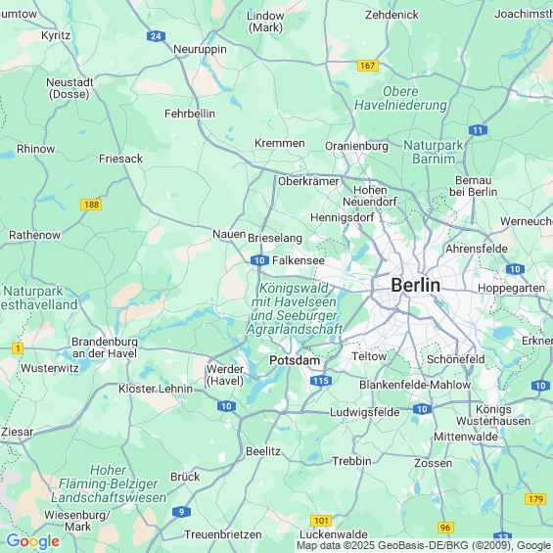The height and width of the screenshot is (553, 553).
Task: Click the A9 highway shield near Brück
Action: coord(181,512)
